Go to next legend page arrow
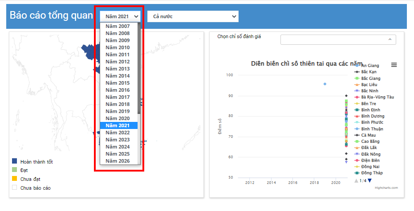 [x=369, y=180]
